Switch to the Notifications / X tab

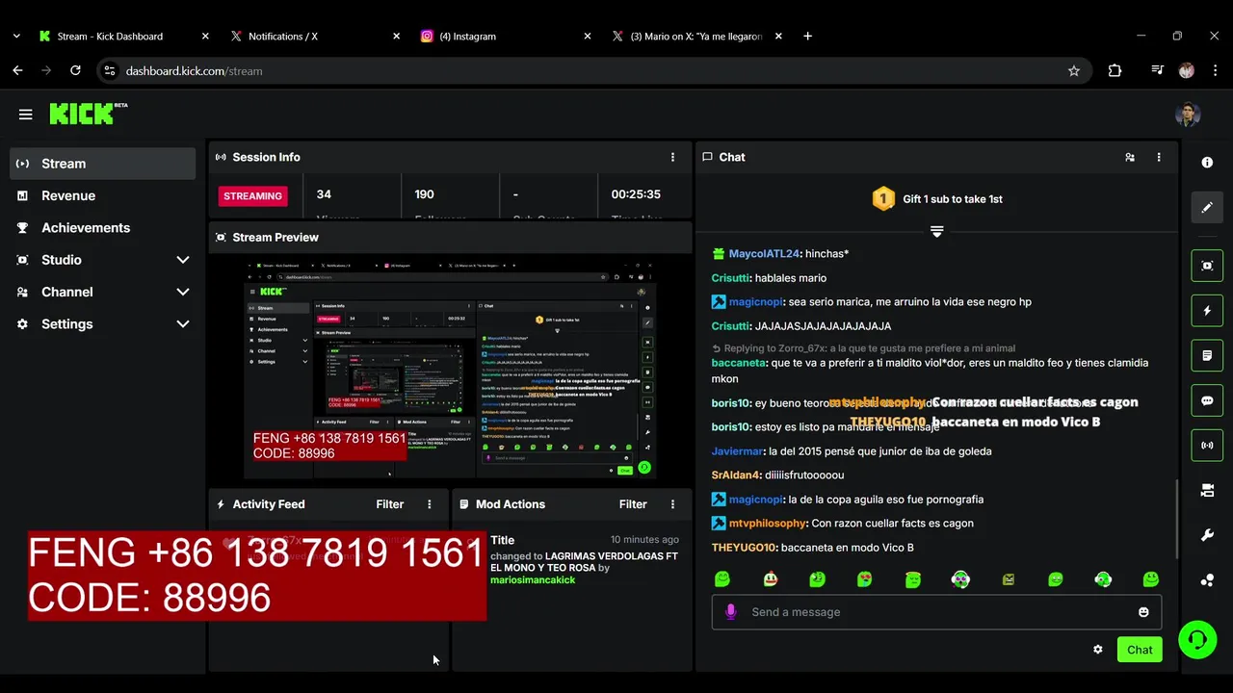(x=315, y=36)
